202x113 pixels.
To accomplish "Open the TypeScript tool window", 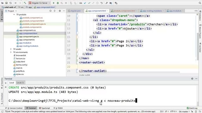I will [45, 108].
